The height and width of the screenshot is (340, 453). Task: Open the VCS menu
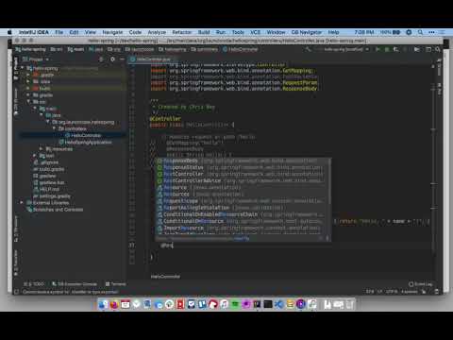(255, 32)
